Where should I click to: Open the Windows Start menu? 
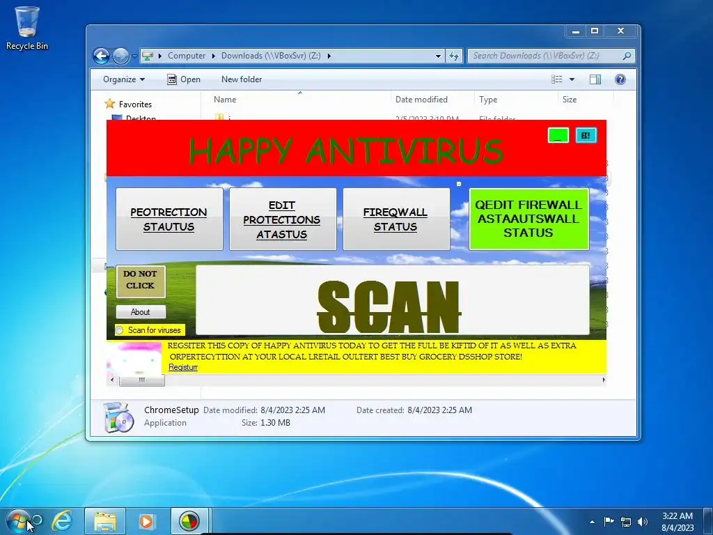pyautogui.click(x=18, y=521)
